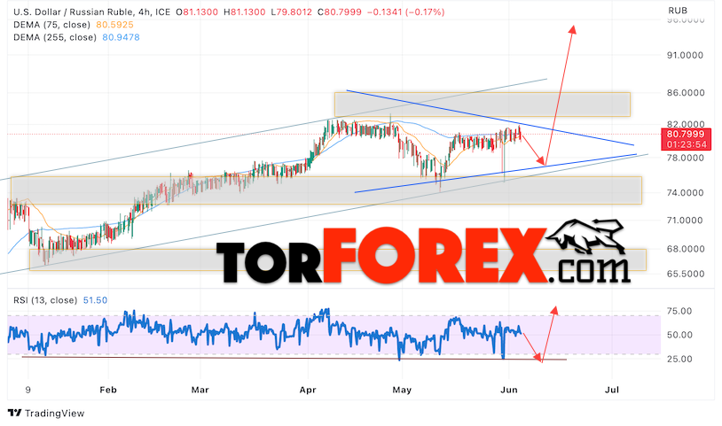Click the RUB currency label

(x=678, y=10)
